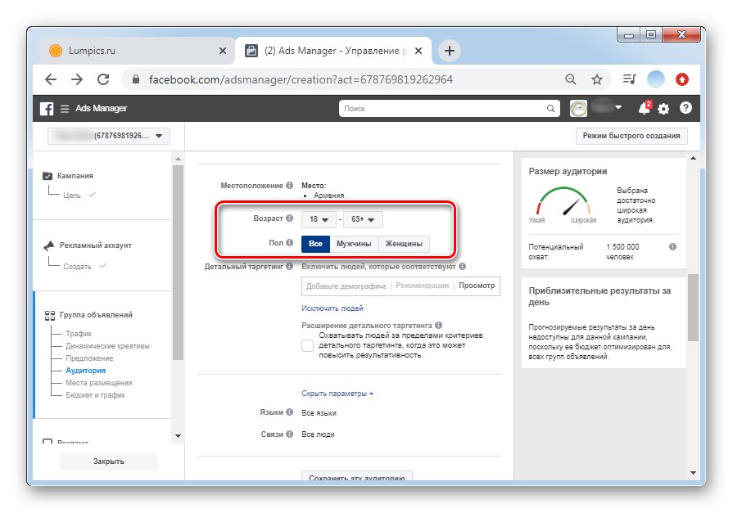Open user account dropdown arrow
This screenshot has width=733, height=513.
tap(618, 107)
